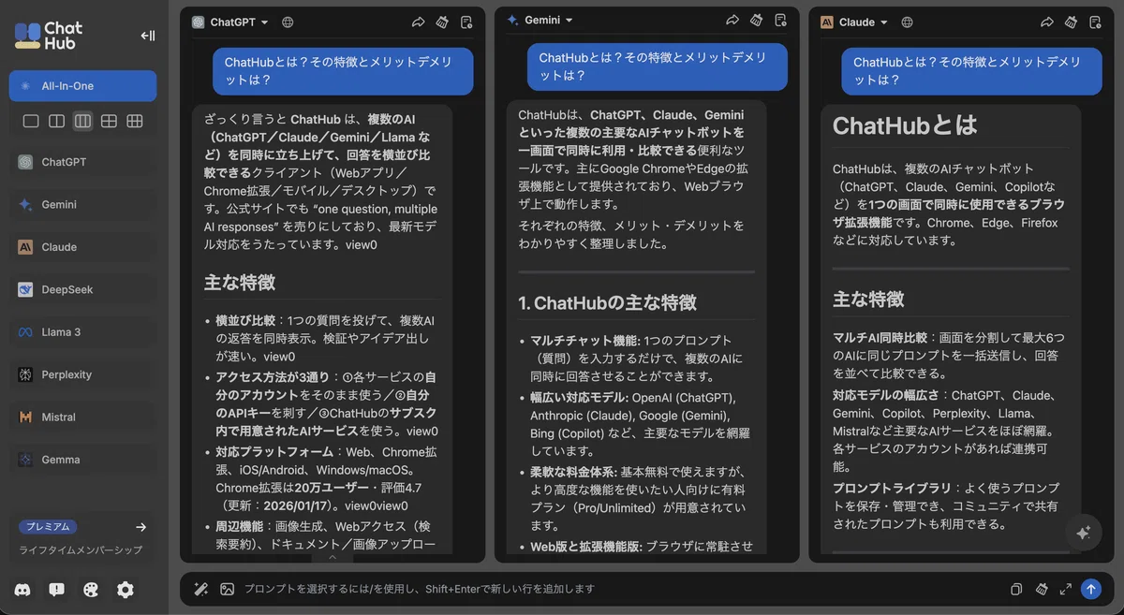Open Perplexity in the sidebar
1124x615 pixels.
coord(82,374)
